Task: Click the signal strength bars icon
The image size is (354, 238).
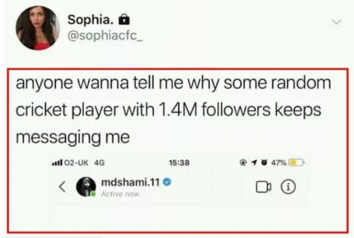Action: pos(56,163)
